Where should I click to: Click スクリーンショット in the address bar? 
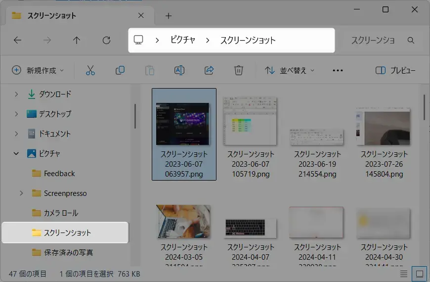[248, 41]
